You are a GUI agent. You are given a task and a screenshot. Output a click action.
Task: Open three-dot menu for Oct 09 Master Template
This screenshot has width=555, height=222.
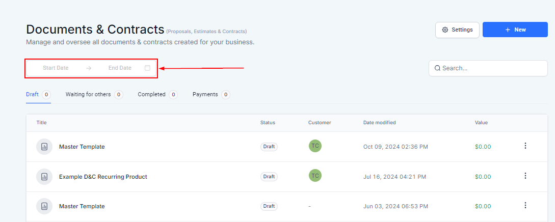pyautogui.click(x=525, y=146)
